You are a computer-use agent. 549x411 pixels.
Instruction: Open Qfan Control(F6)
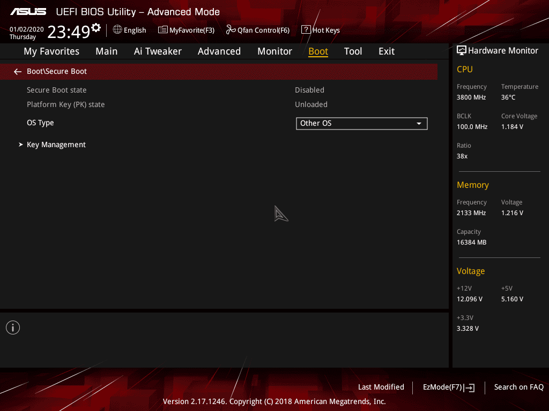pos(258,30)
